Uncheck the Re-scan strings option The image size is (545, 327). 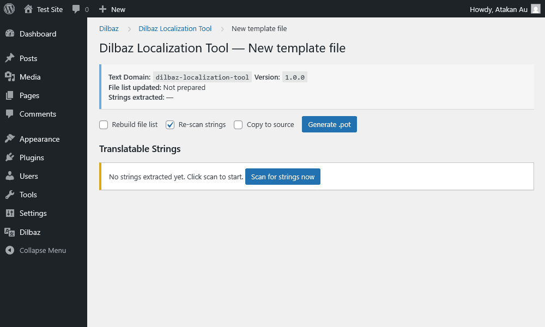[170, 125]
